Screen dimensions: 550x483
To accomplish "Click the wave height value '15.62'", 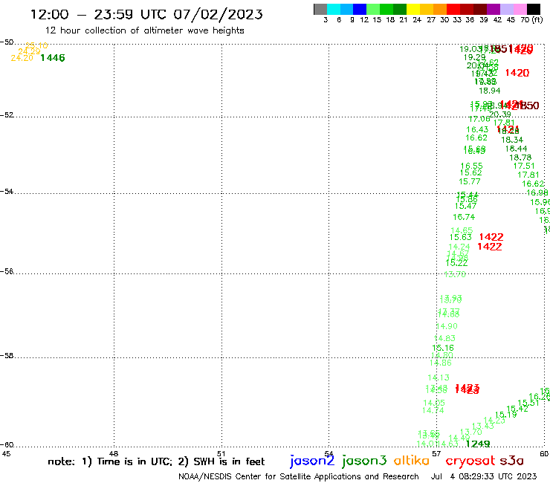I will coord(470,172).
